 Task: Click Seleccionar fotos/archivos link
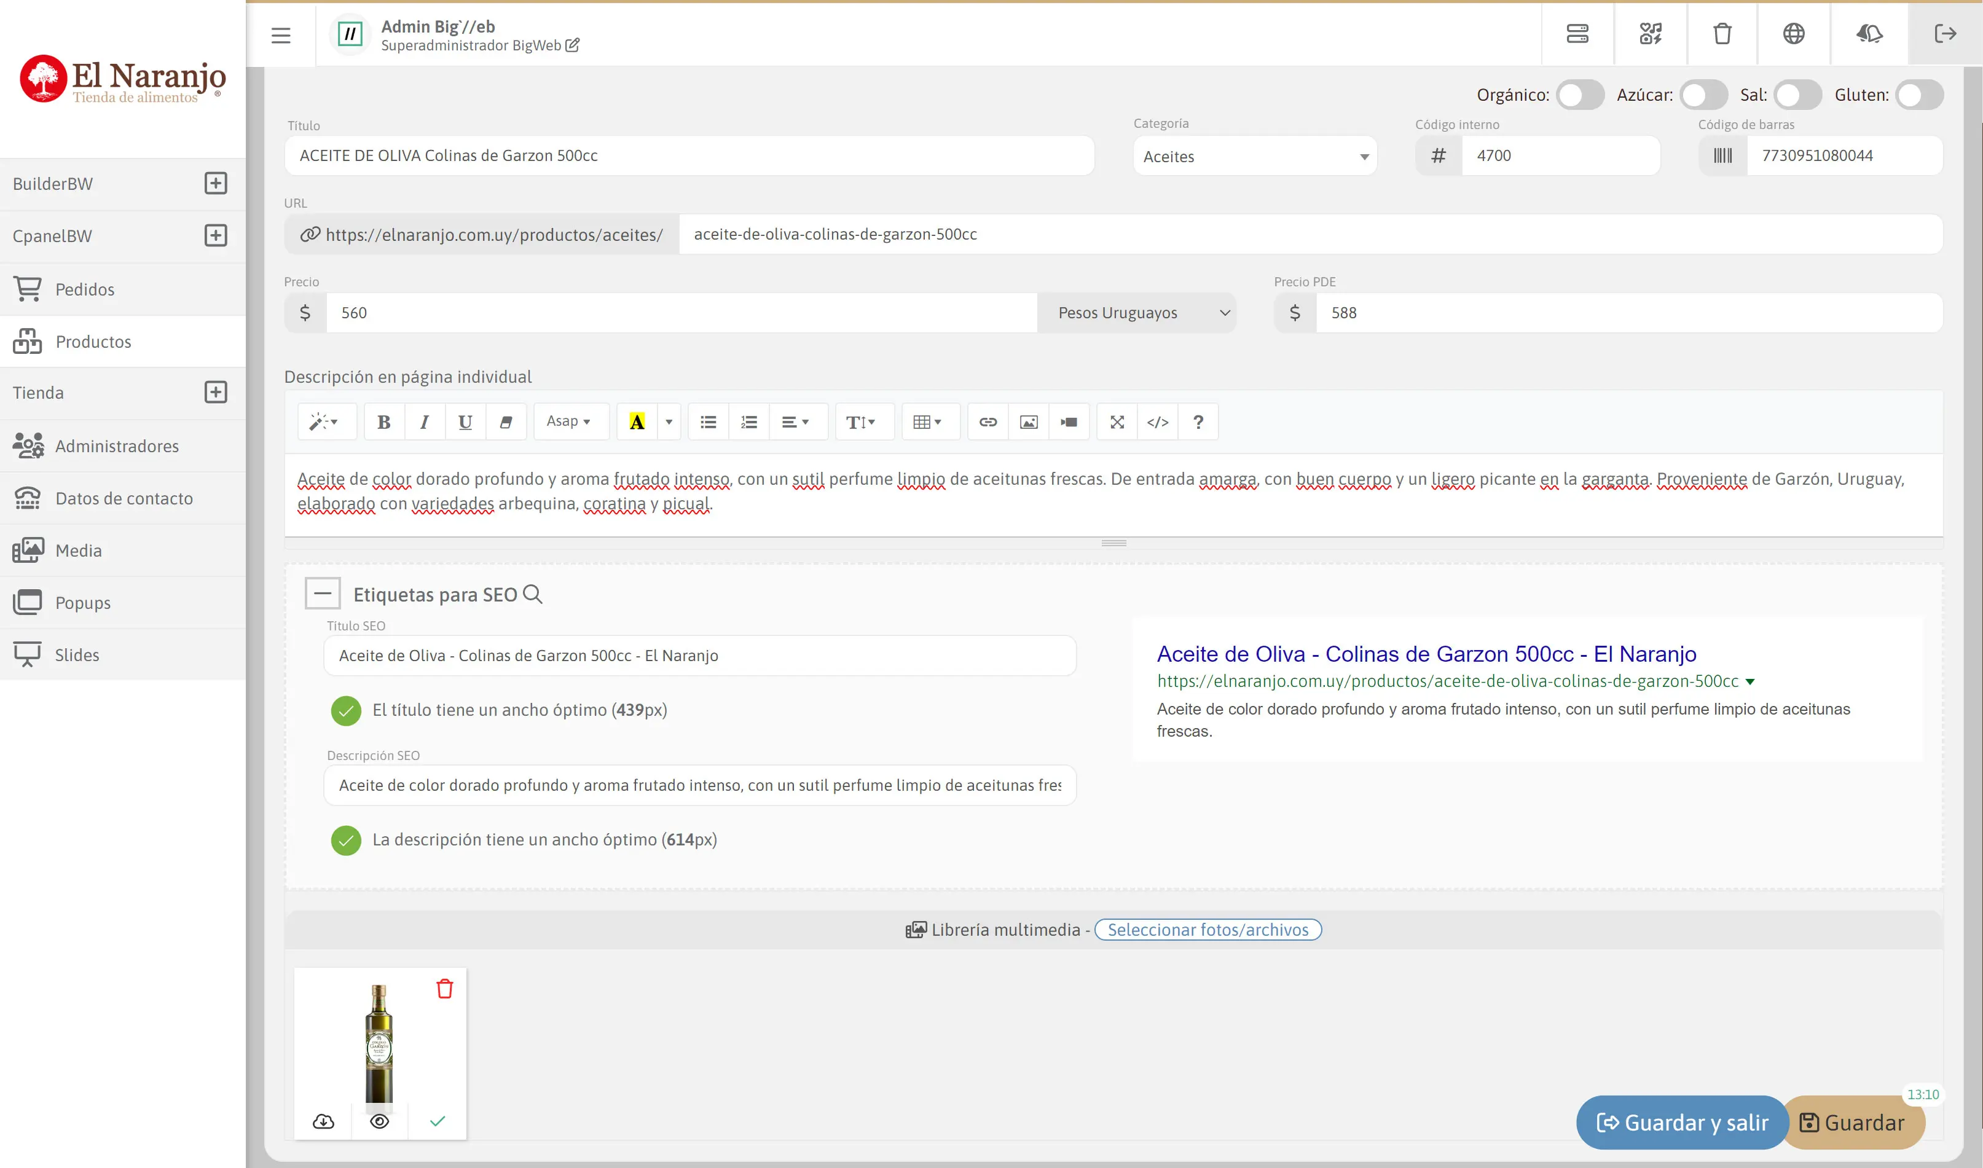click(x=1207, y=930)
